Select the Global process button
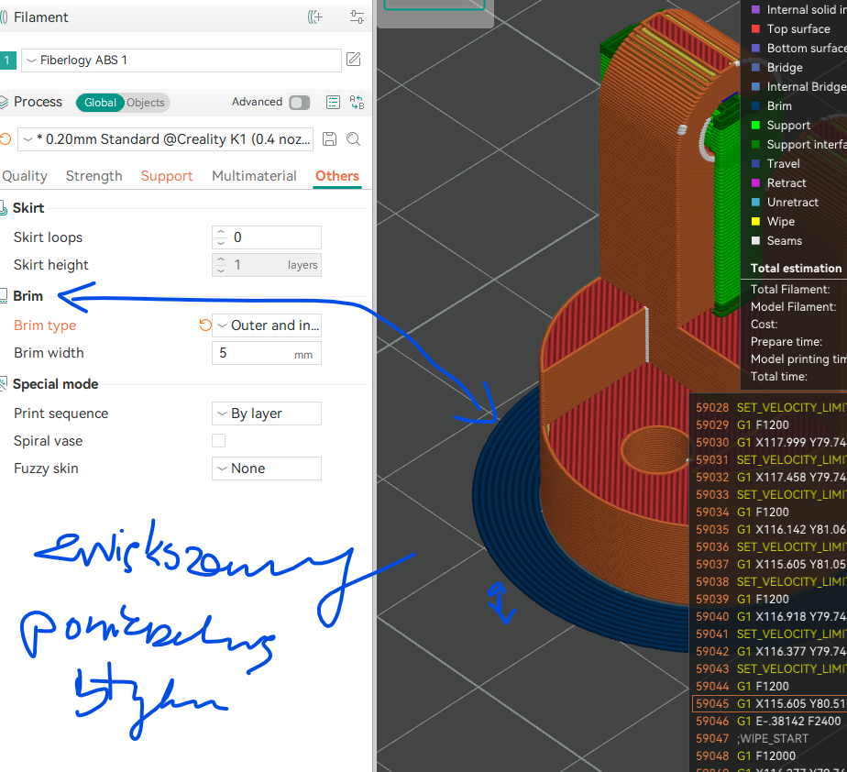Screen dimensions: 847x772 (x=100, y=103)
